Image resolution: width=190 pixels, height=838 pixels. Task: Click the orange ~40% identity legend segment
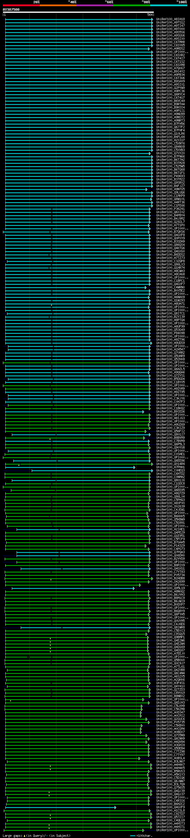coord(58,5)
